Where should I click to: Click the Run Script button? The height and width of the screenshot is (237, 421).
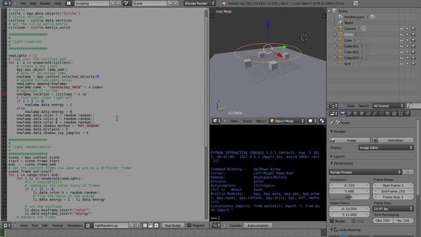pos(173,225)
